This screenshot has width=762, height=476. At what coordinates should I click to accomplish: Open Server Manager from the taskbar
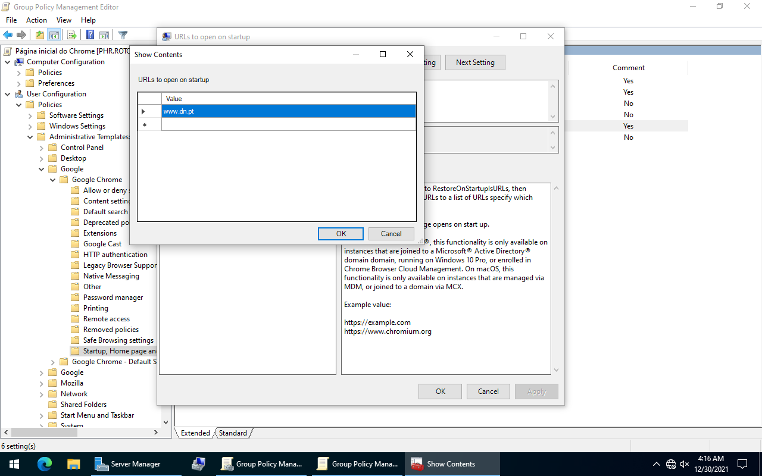pos(128,464)
